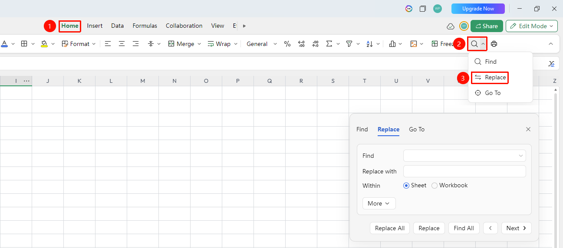This screenshot has width=563, height=248.
Task: Open the fill color dropdown arrow
Action: point(53,44)
